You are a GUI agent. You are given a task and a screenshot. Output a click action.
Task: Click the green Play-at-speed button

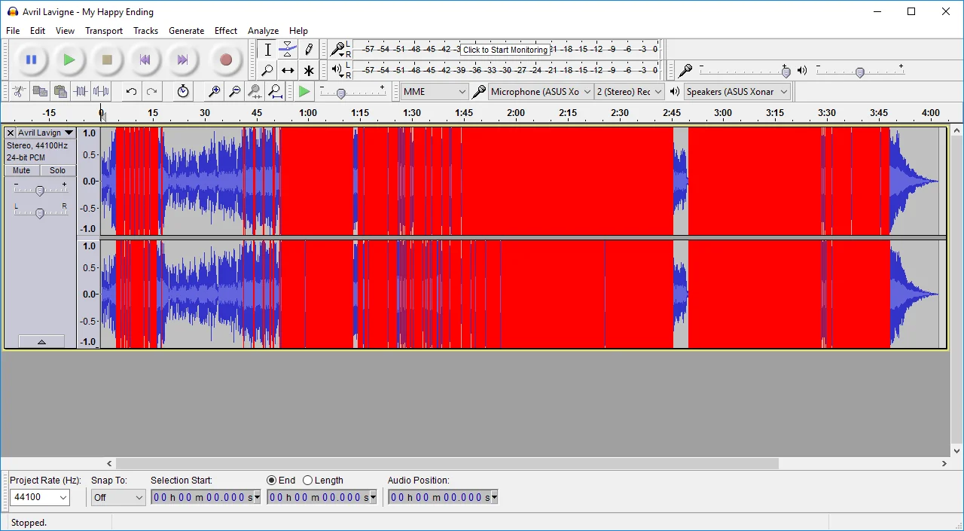pos(304,91)
